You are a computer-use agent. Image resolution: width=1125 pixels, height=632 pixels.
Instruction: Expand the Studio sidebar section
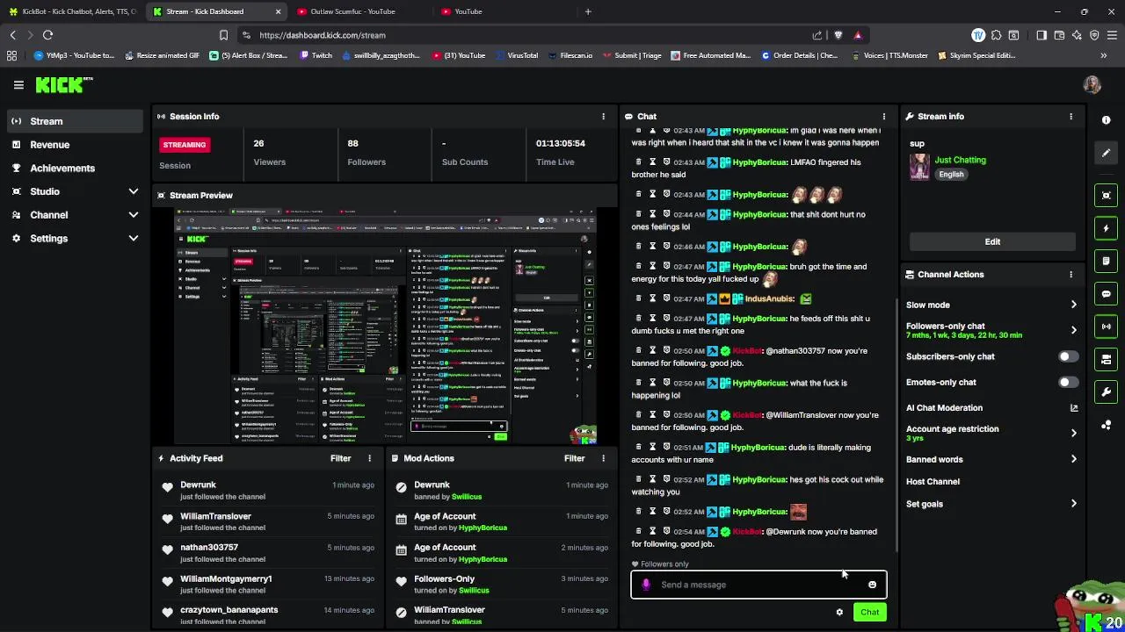pyautogui.click(x=133, y=191)
